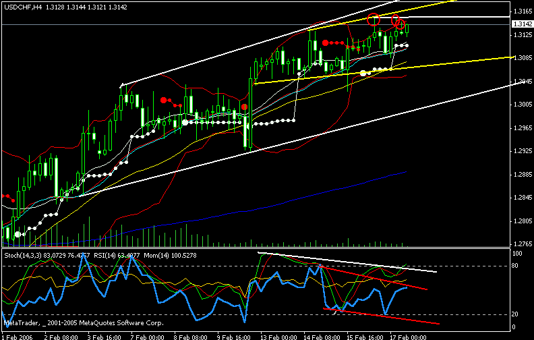Click the 1.2925 price axis label
The height and width of the screenshot is (340, 534).
(523, 150)
